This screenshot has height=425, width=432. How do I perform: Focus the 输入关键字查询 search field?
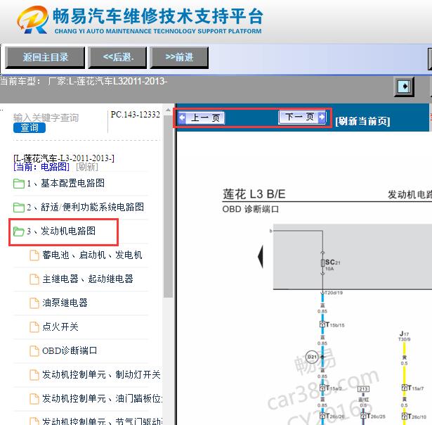pyautogui.click(x=46, y=118)
